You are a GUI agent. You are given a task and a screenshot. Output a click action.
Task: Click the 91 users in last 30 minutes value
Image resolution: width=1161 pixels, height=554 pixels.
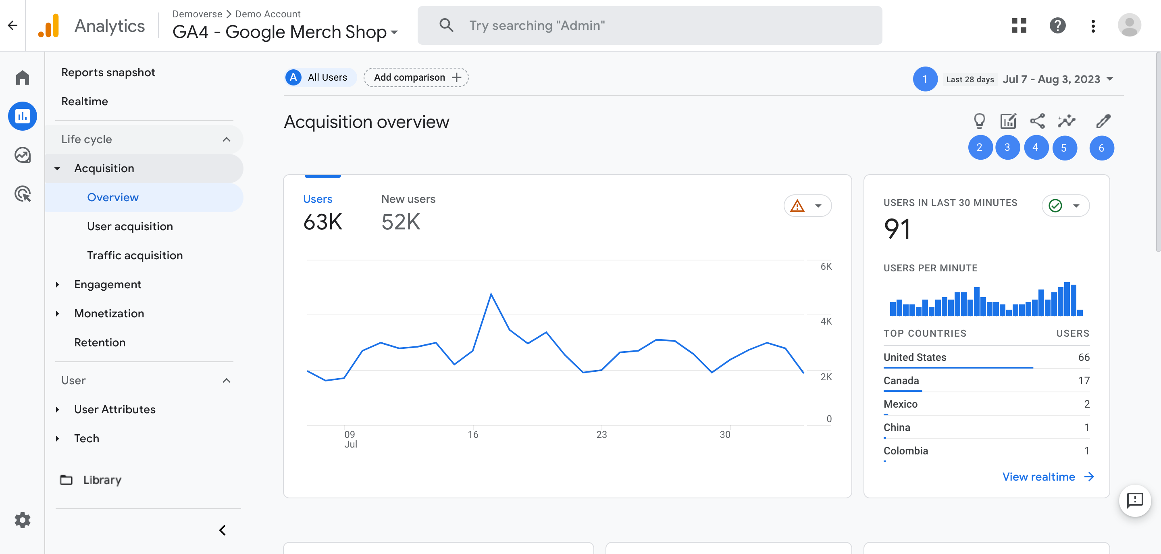(897, 229)
